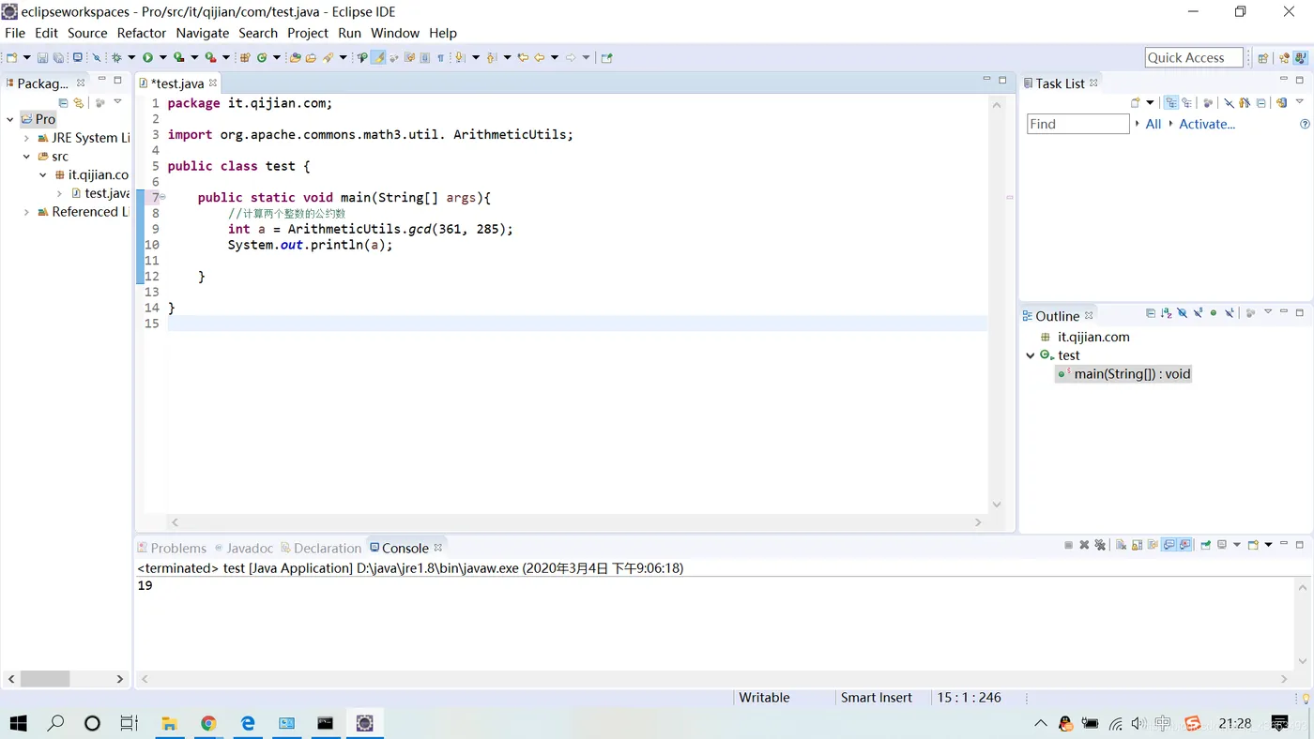Open Chrome from Windows taskbar
1314x739 pixels.
point(208,723)
